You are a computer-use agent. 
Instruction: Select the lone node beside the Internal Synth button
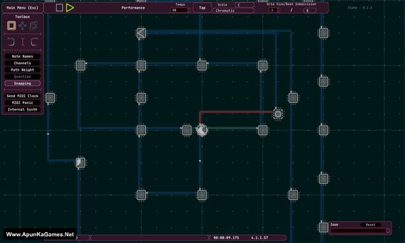[50, 98]
